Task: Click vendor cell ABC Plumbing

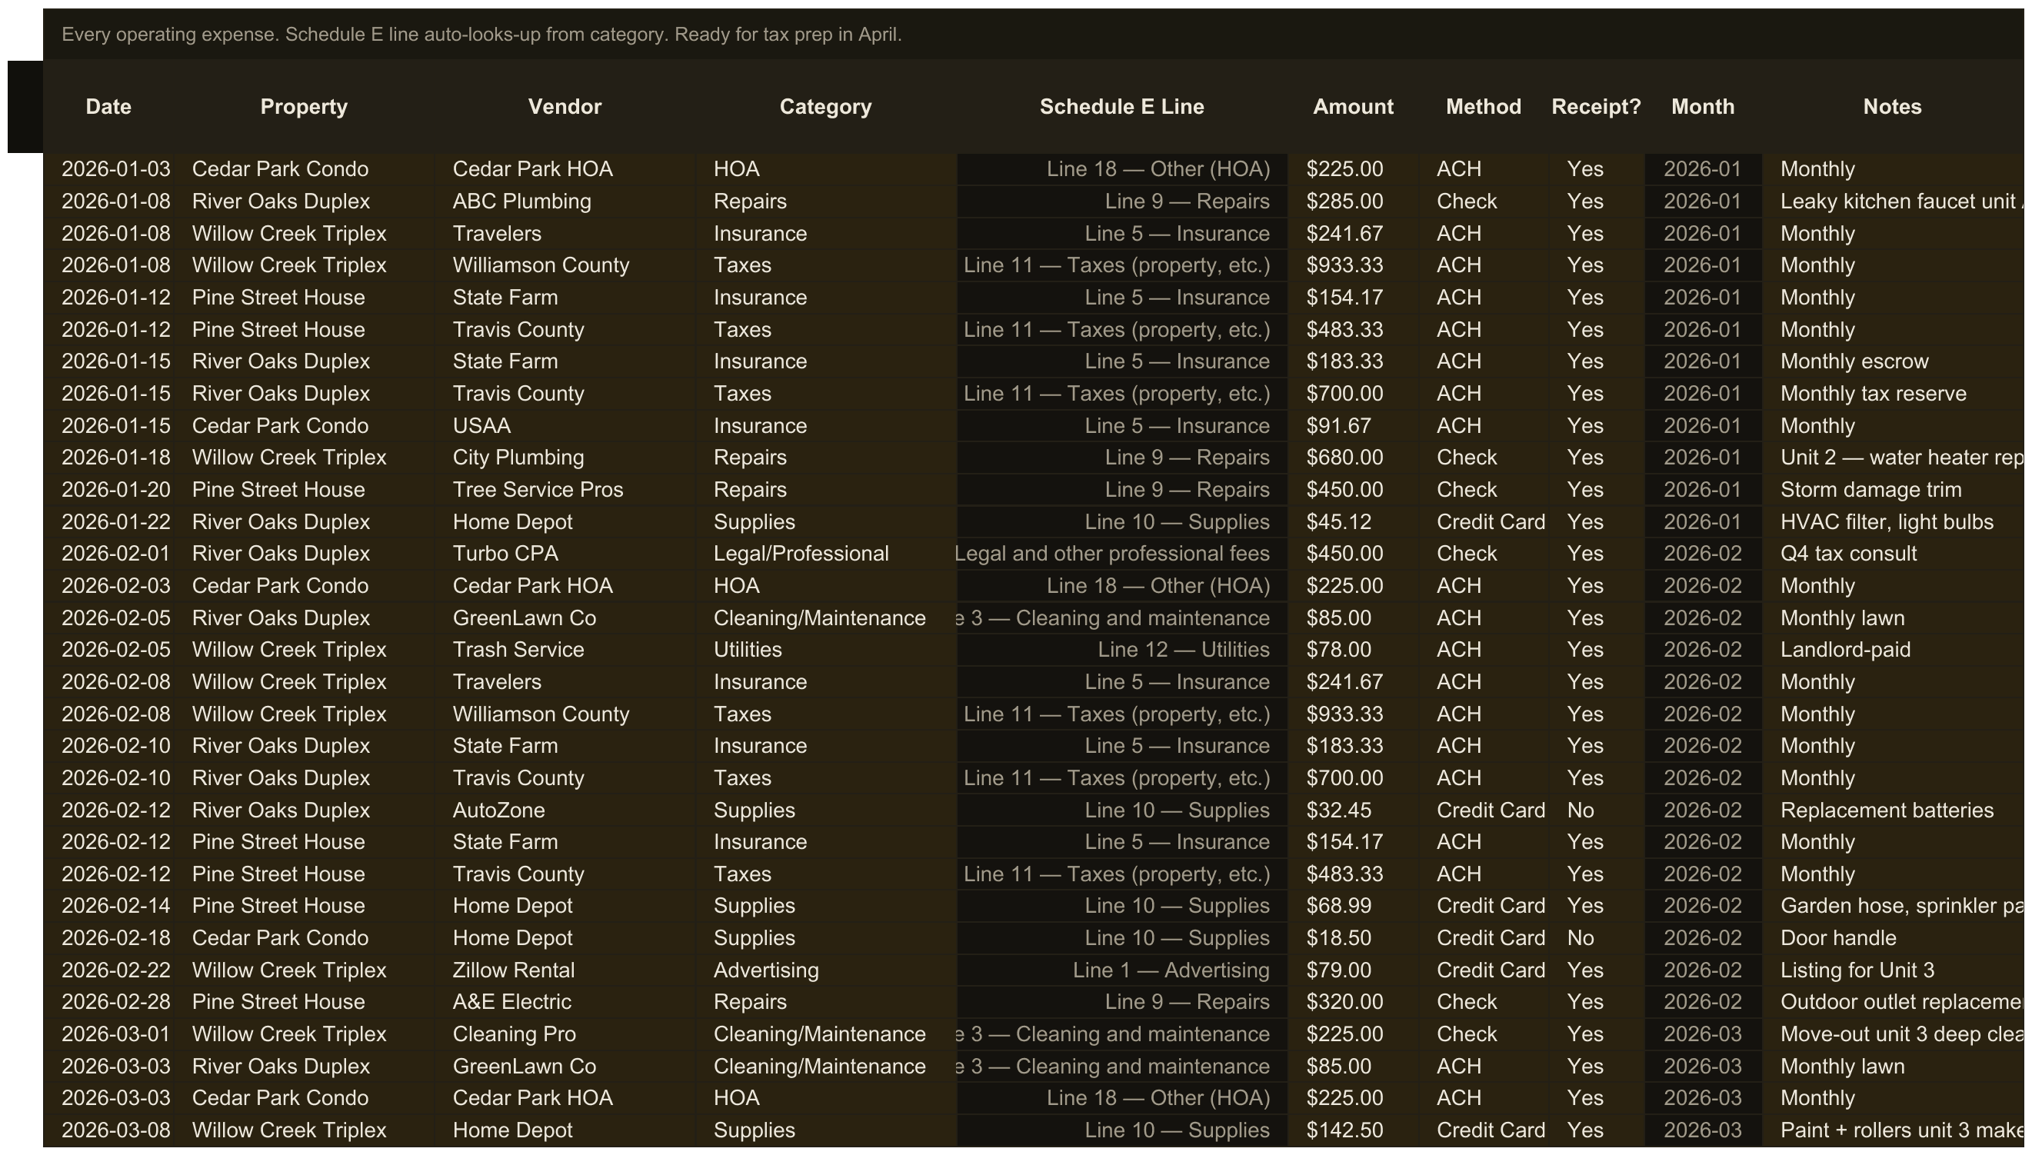Action: coord(565,201)
